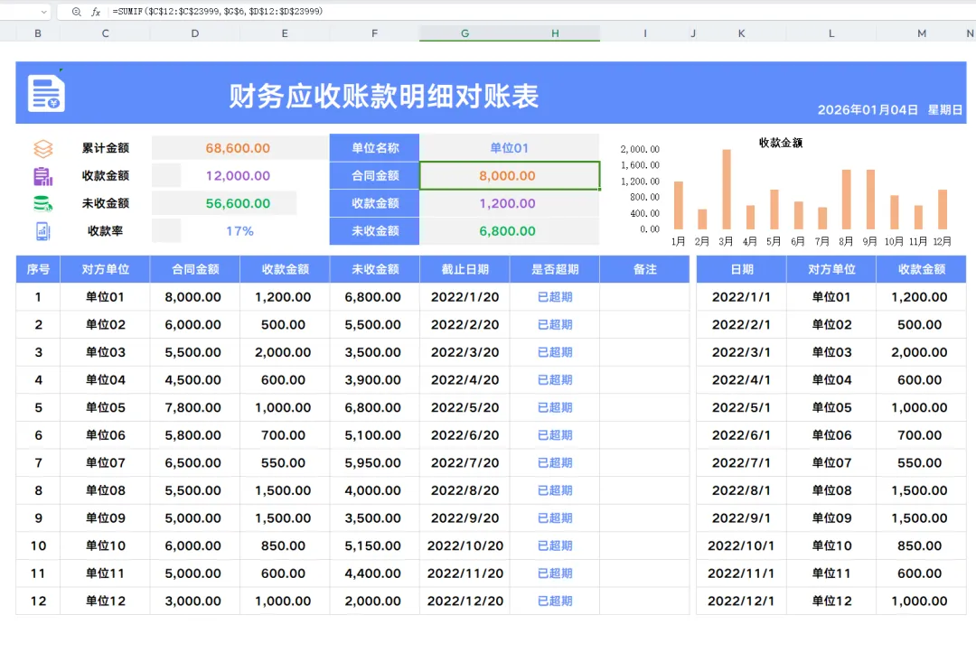Click the blue phone icon beside 收款率
976x652 pixels.
pos(43,231)
